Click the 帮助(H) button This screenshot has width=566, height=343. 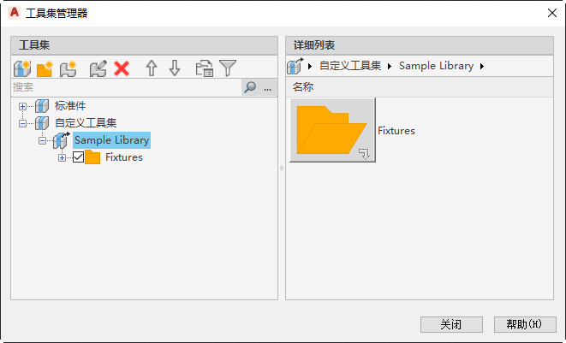(524, 325)
